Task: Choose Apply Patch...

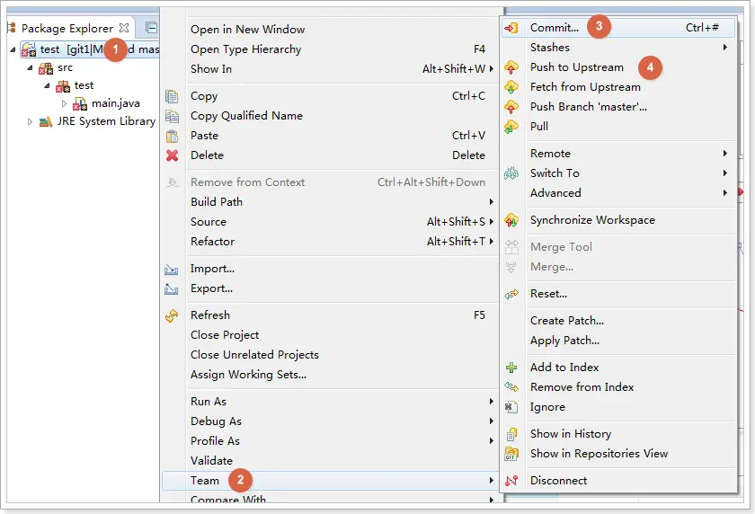Action: click(x=618, y=341)
